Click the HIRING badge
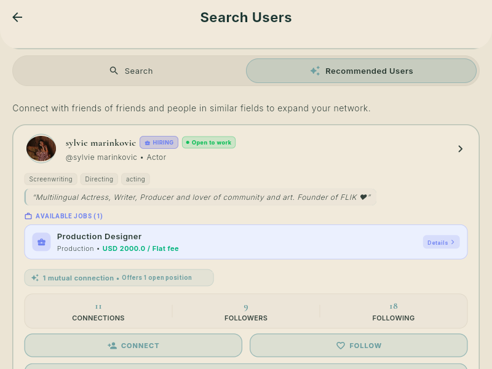This screenshot has height=369, width=492. pyautogui.click(x=159, y=143)
